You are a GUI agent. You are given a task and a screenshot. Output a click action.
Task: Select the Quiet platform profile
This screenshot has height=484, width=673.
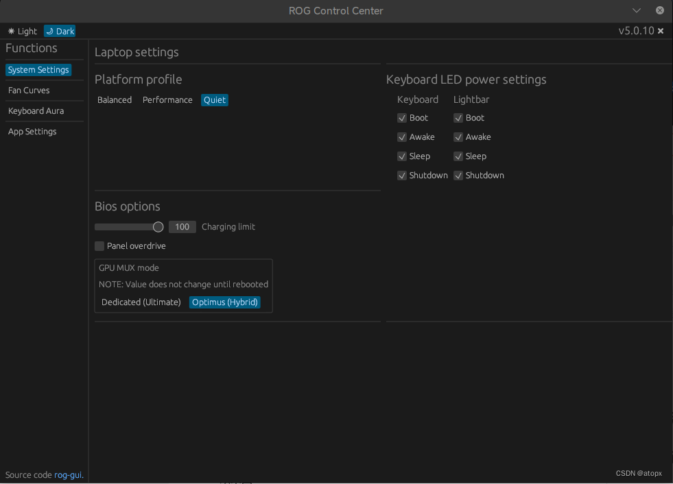[x=215, y=100]
